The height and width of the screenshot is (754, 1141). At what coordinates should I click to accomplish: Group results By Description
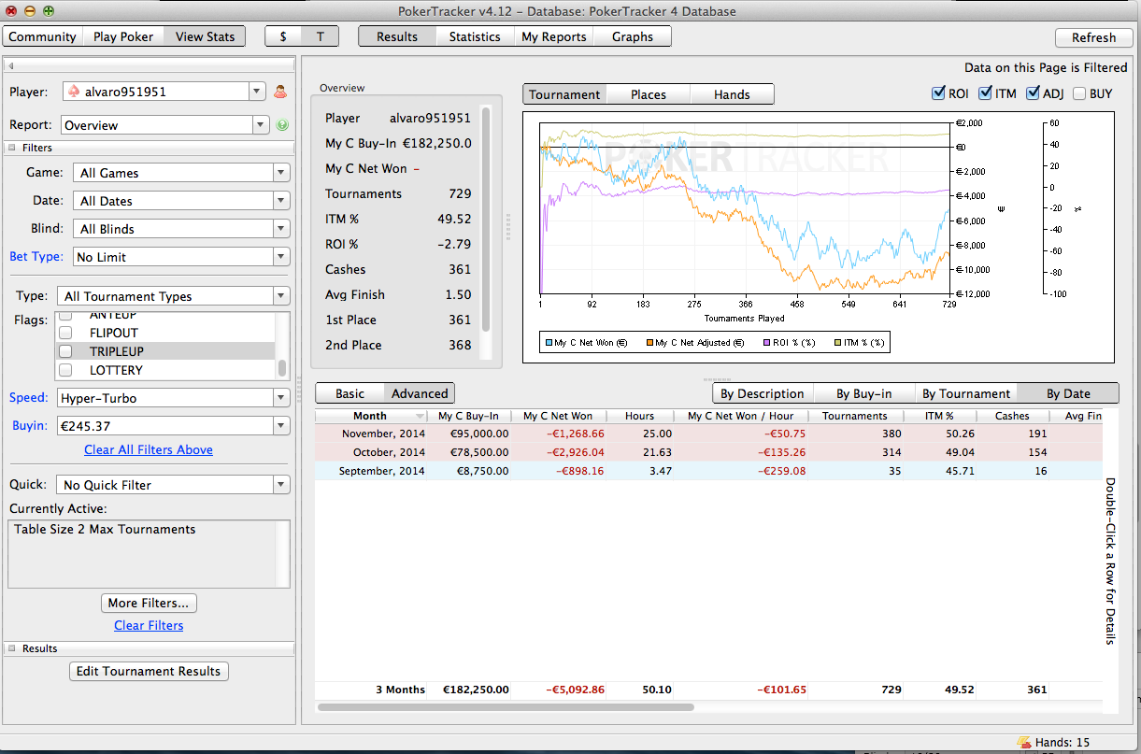coord(763,393)
